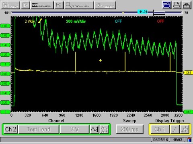Toggle the trigger slope rising edge button
Image resolution: width=193 pixels, height=144 pixels.
pos(175,129)
